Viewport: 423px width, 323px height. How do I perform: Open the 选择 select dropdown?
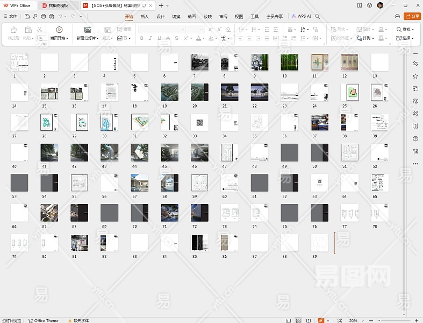click(405, 38)
